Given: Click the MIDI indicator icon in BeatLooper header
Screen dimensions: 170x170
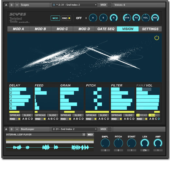Looking at the screenshot, I should (110, 129).
